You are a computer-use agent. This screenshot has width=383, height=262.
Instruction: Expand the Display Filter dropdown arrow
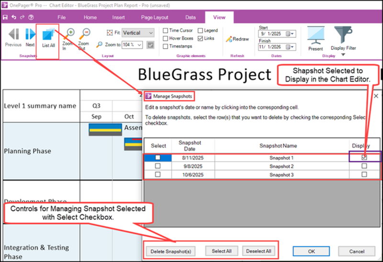click(x=343, y=55)
